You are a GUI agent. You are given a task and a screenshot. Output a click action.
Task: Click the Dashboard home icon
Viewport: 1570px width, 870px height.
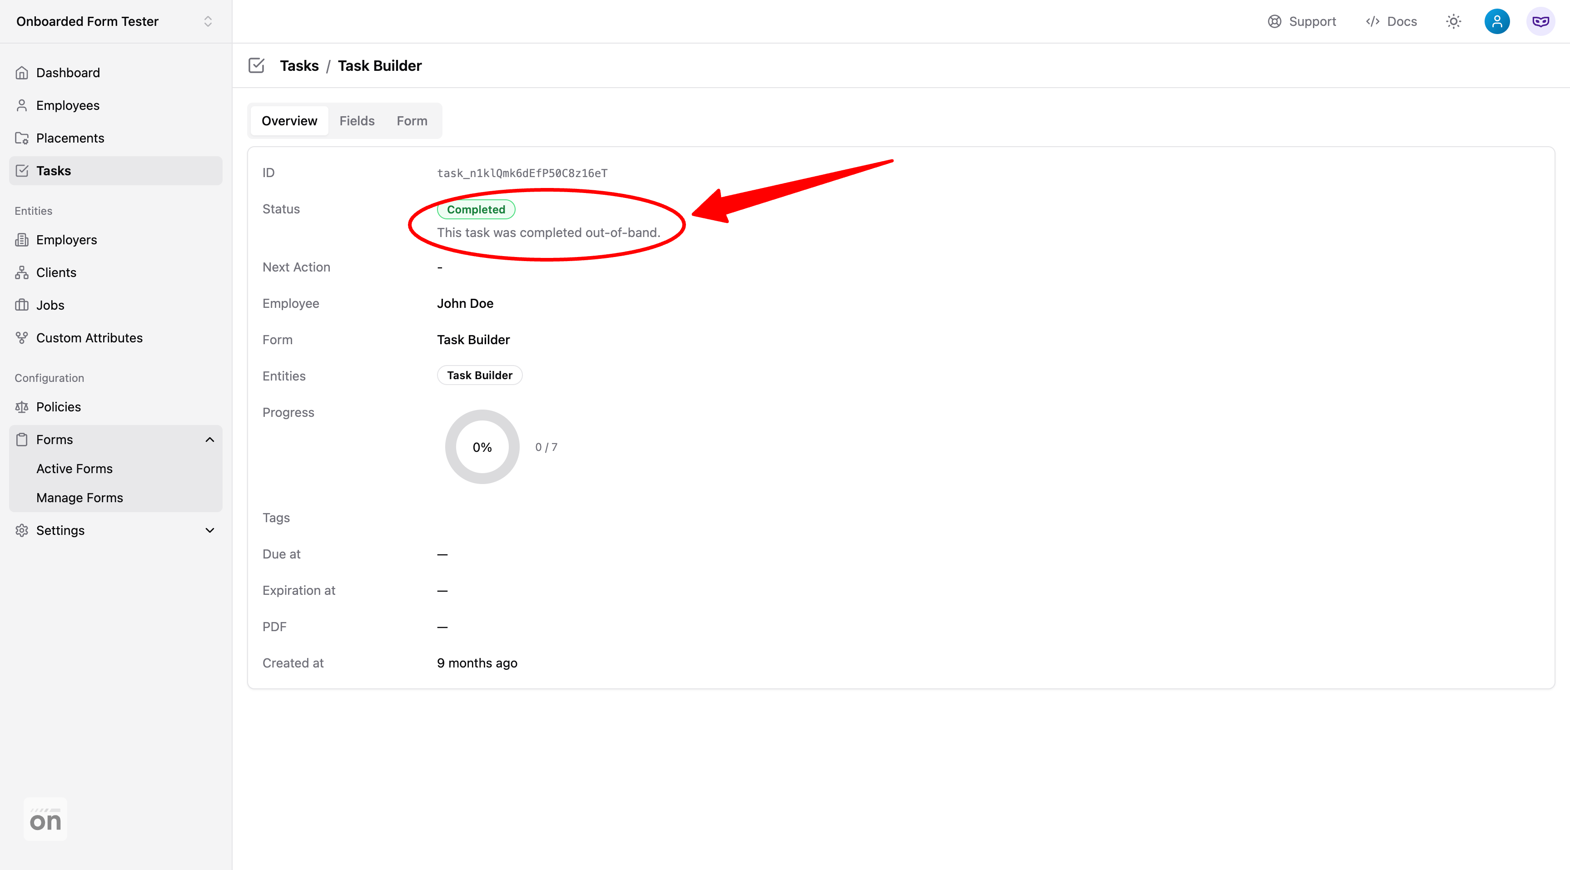click(22, 73)
